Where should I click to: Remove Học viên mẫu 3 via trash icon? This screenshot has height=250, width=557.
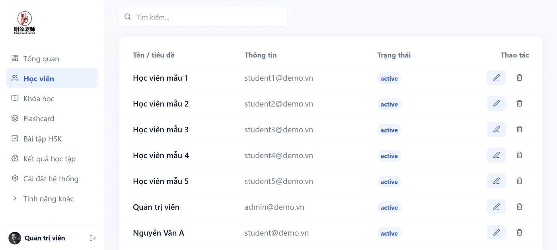(519, 129)
